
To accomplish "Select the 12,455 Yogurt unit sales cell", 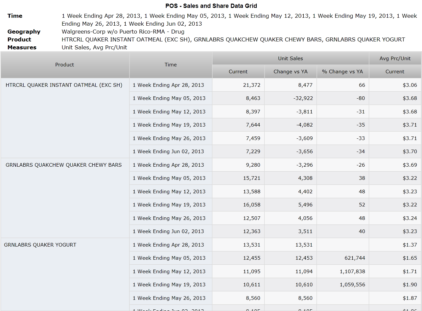I will click(x=238, y=258).
